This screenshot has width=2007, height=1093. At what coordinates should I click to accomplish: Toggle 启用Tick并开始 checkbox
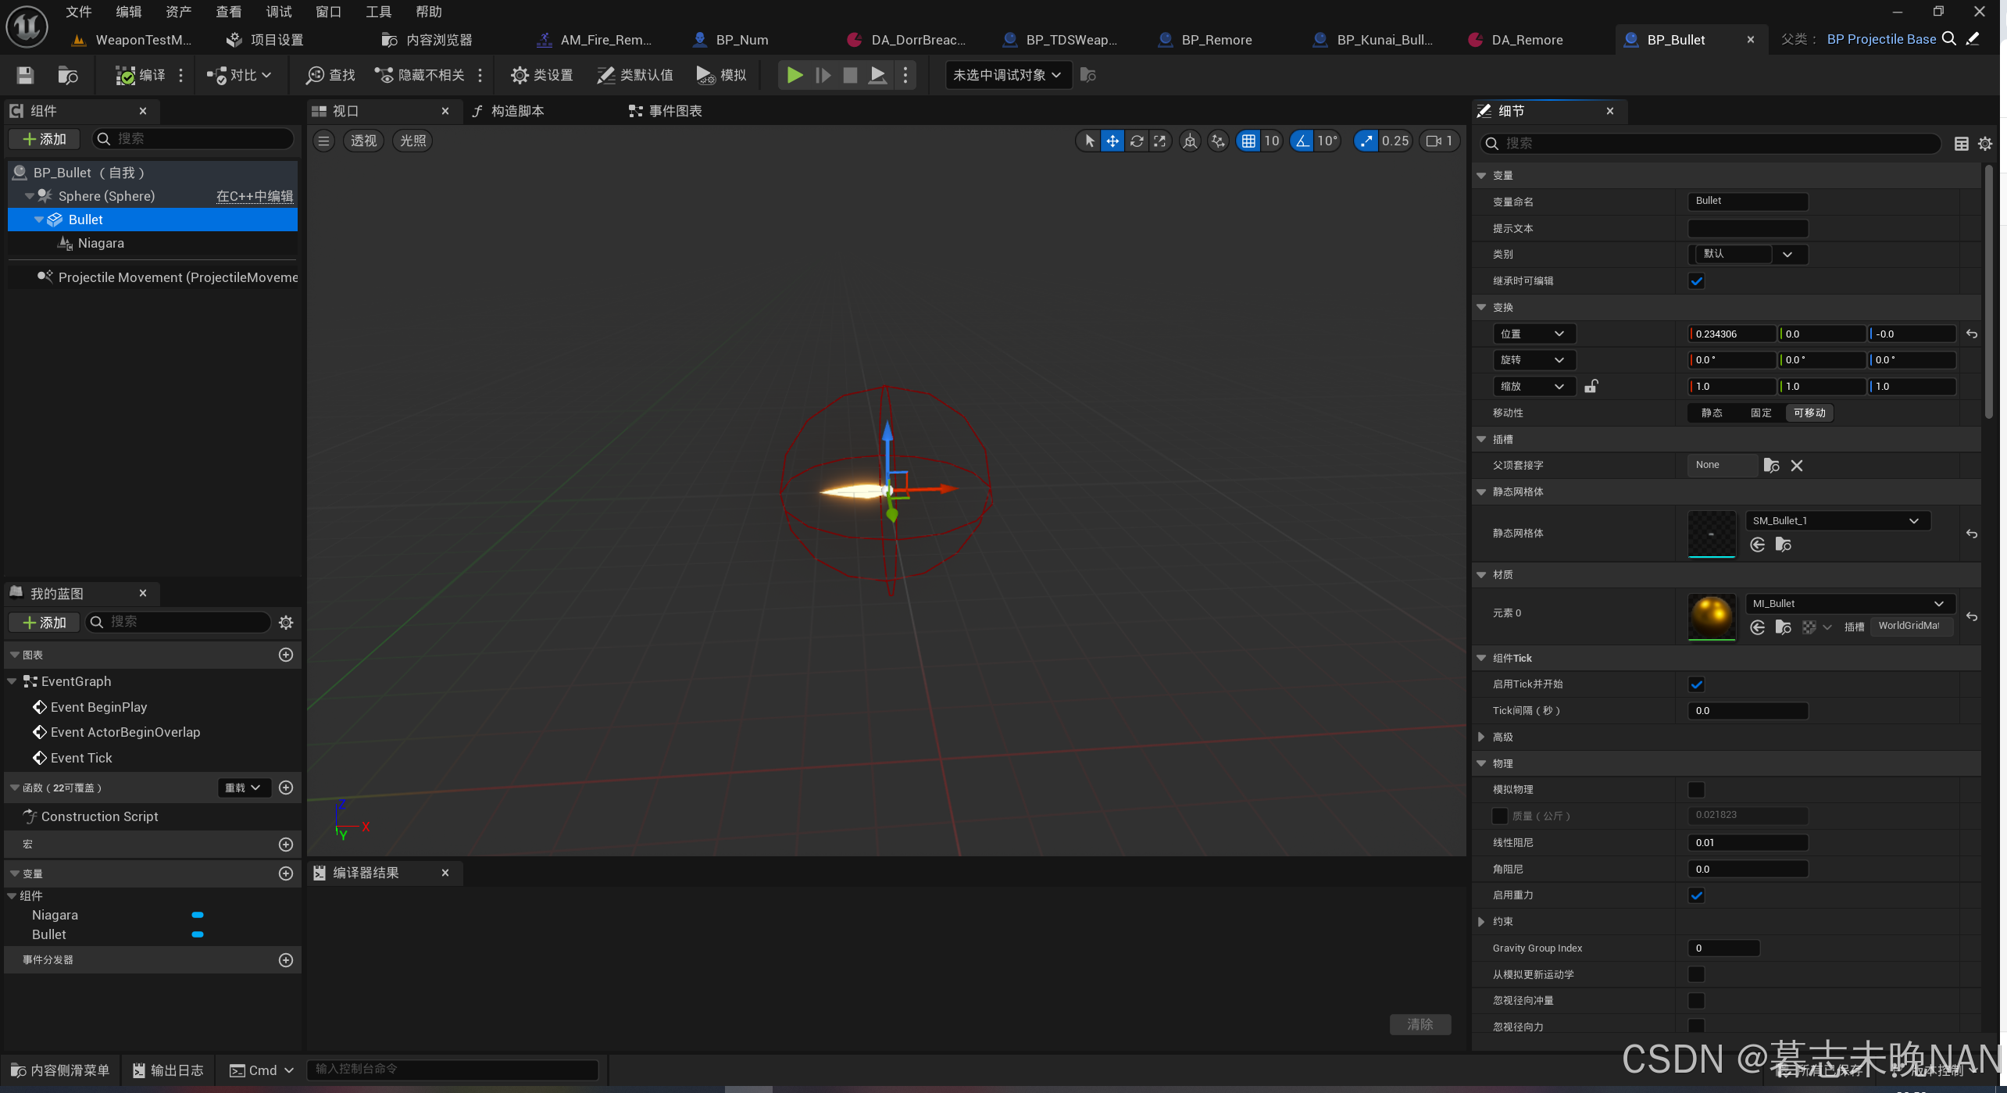point(1696,684)
